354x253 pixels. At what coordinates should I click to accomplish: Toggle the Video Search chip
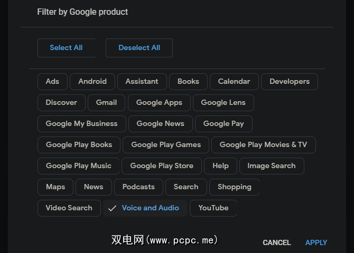click(69, 208)
